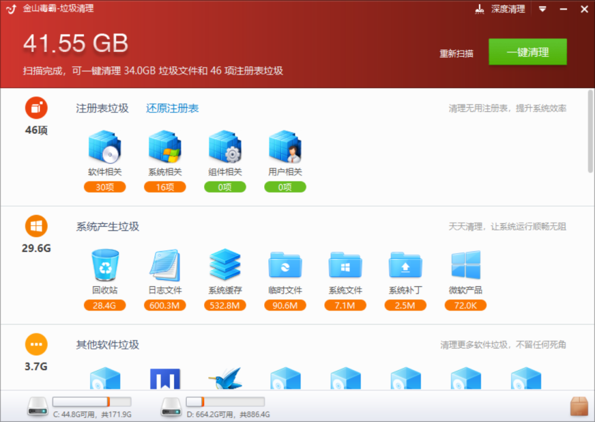Image resolution: width=595 pixels, height=422 pixels.
Task: Click the 72.0K size badge
Action: point(466,305)
